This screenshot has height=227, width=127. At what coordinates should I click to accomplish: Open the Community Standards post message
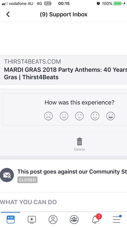72,172
